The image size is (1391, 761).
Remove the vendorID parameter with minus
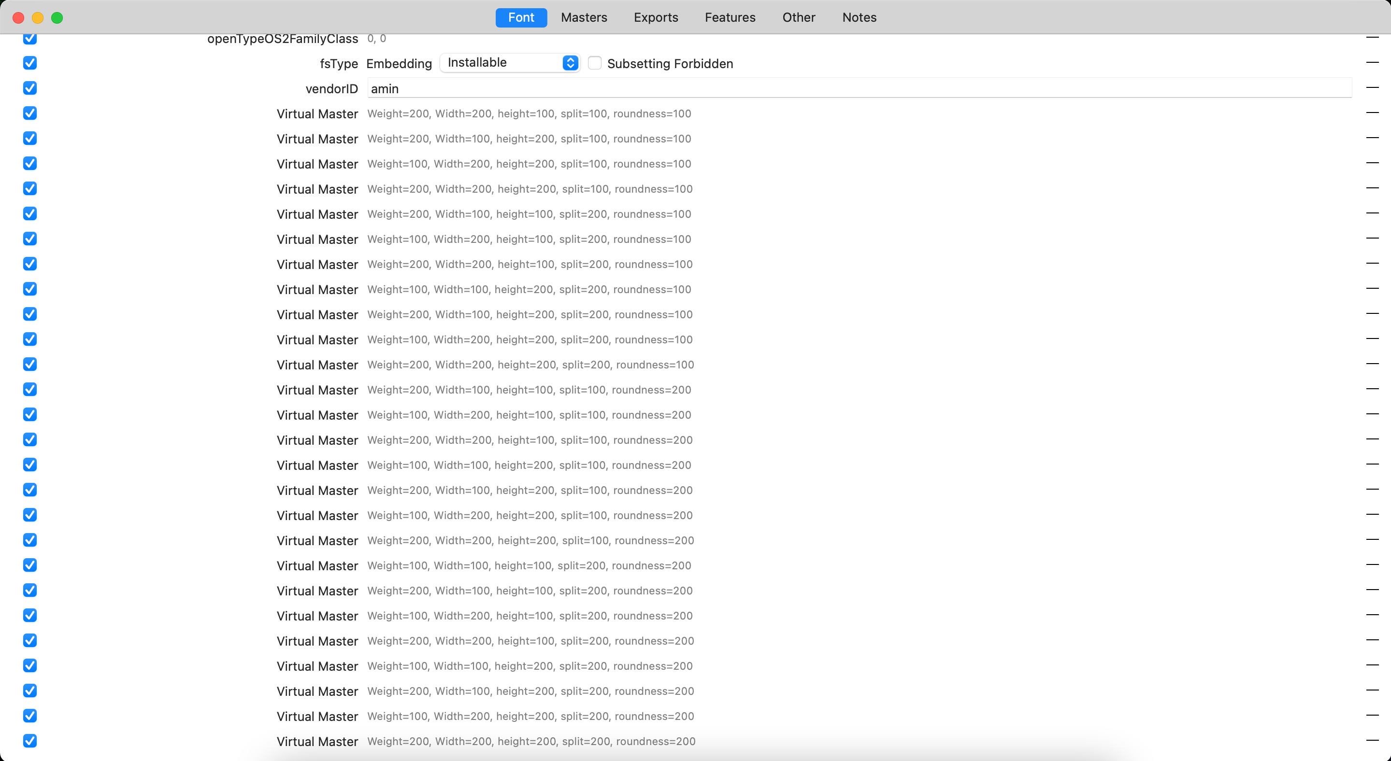(1372, 87)
